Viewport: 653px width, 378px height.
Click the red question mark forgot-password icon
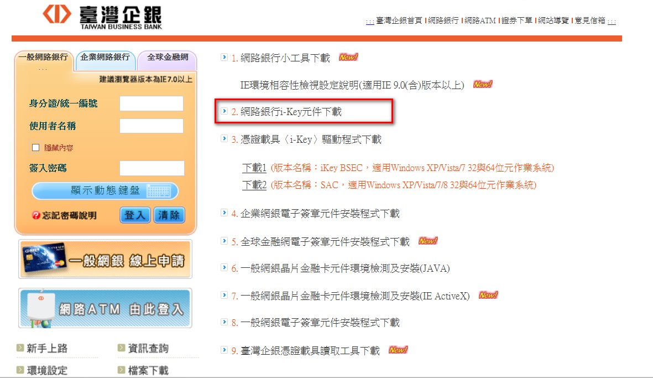pyautogui.click(x=36, y=215)
